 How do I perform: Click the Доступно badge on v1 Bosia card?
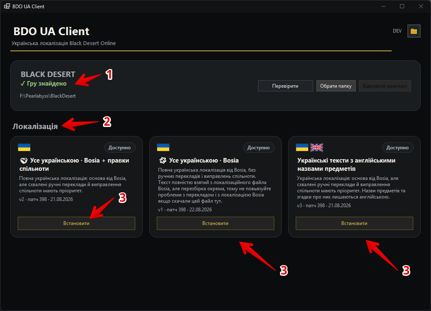click(259, 148)
